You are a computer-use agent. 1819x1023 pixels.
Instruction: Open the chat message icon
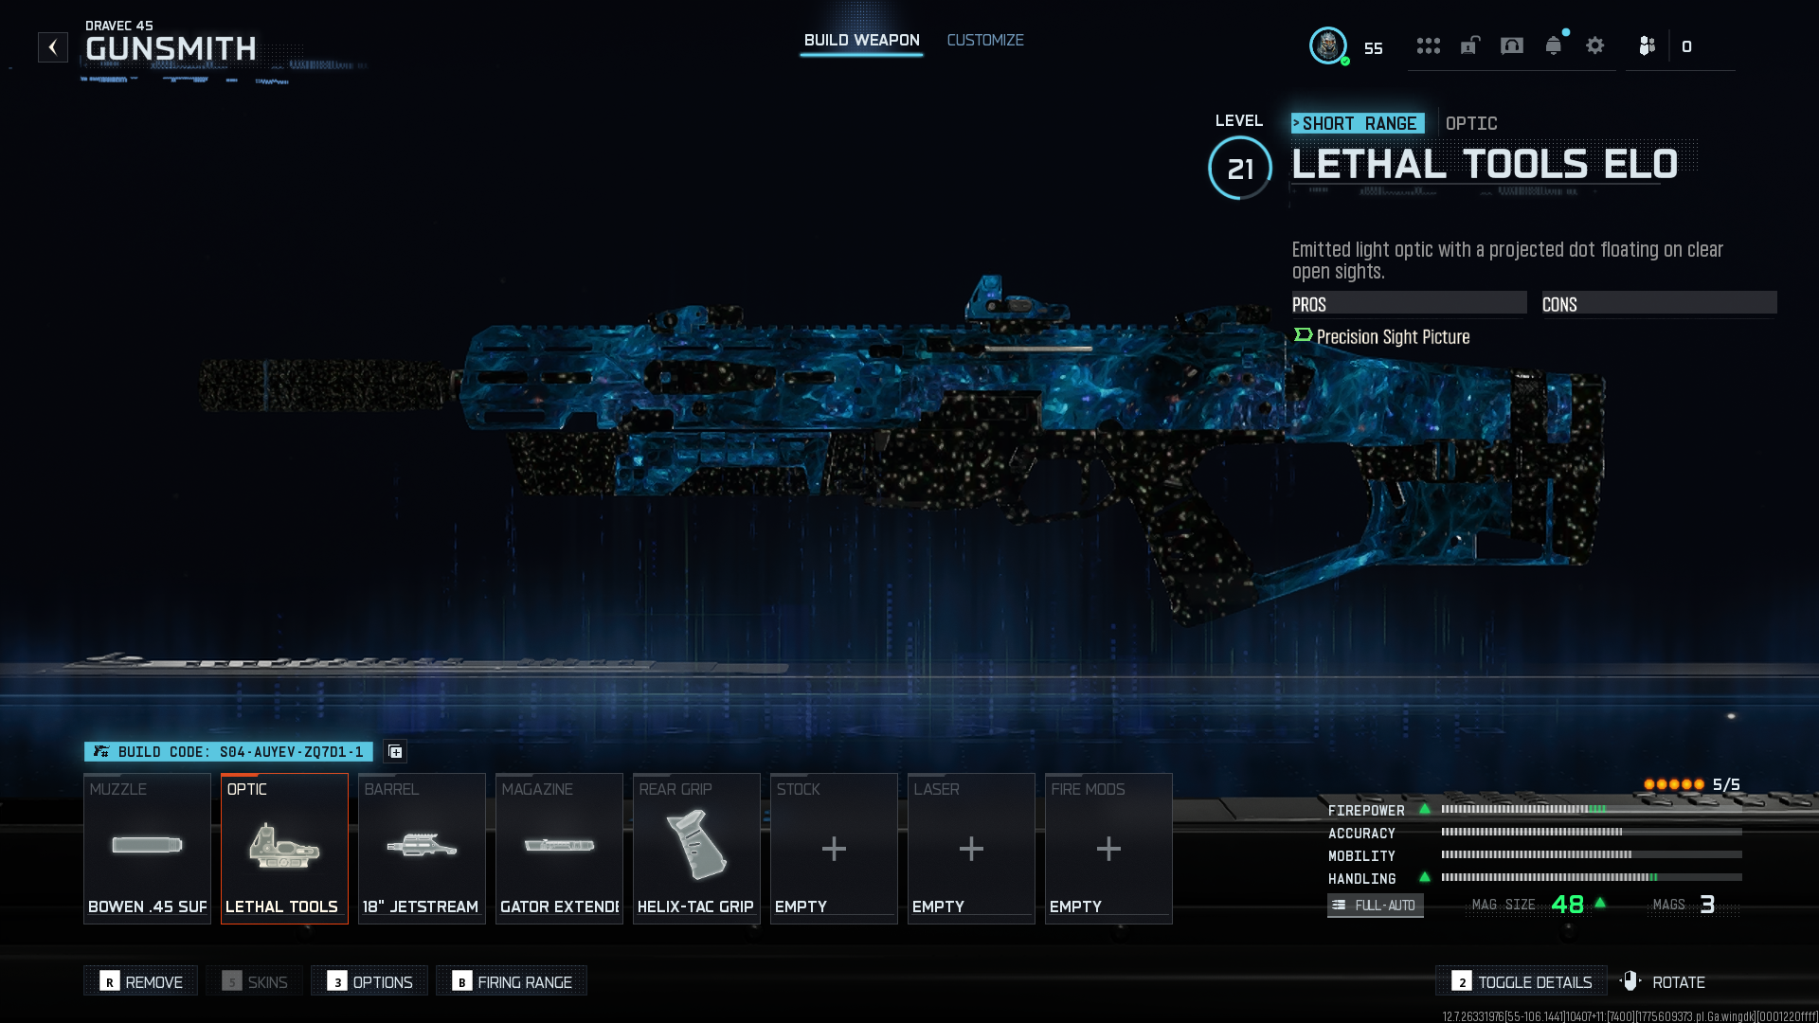click(x=1512, y=45)
